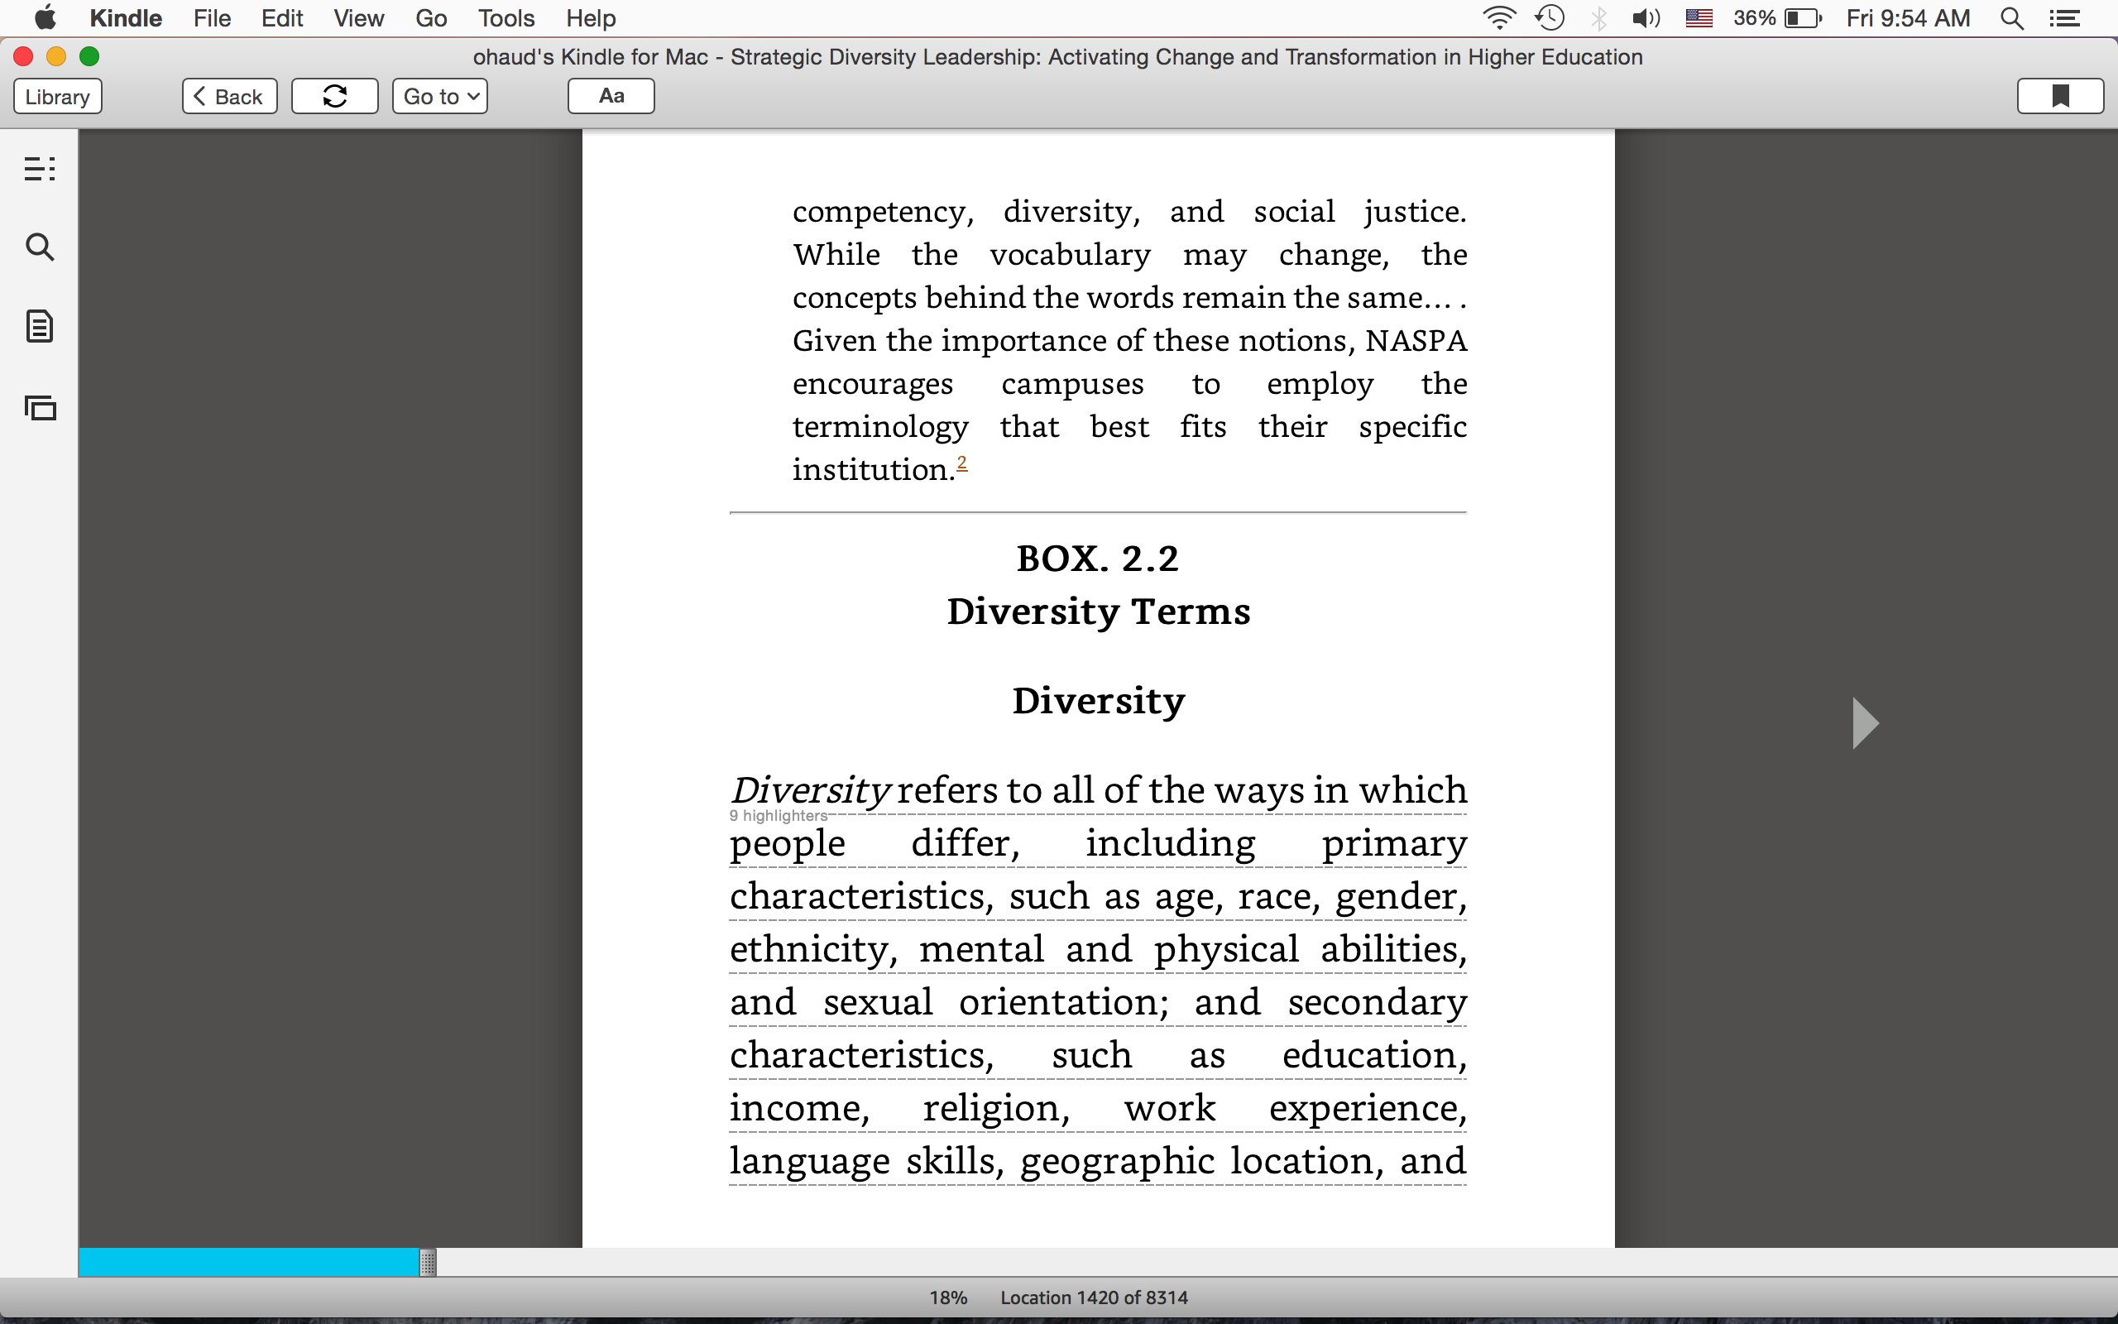
Task: Click the italic word 'Diversity' in paragraph
Action: [811, 789]
